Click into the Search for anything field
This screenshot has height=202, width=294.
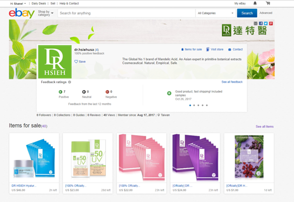pyautogui.click(x=126, y=13)
